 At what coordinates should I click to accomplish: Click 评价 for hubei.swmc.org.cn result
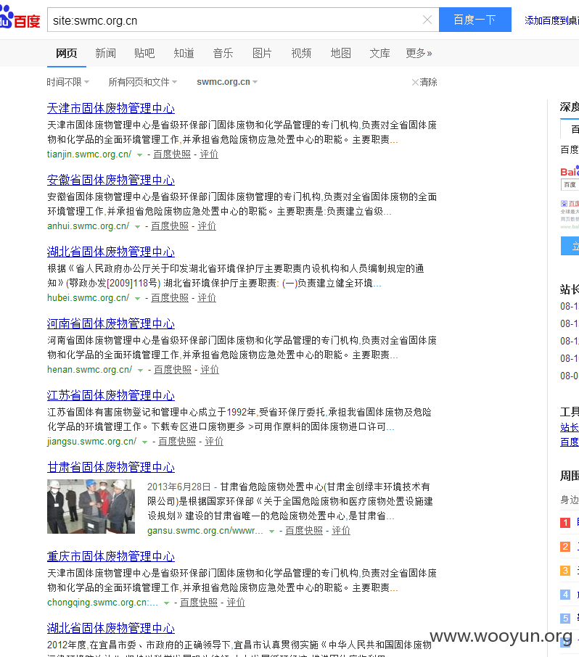point(207,297)
